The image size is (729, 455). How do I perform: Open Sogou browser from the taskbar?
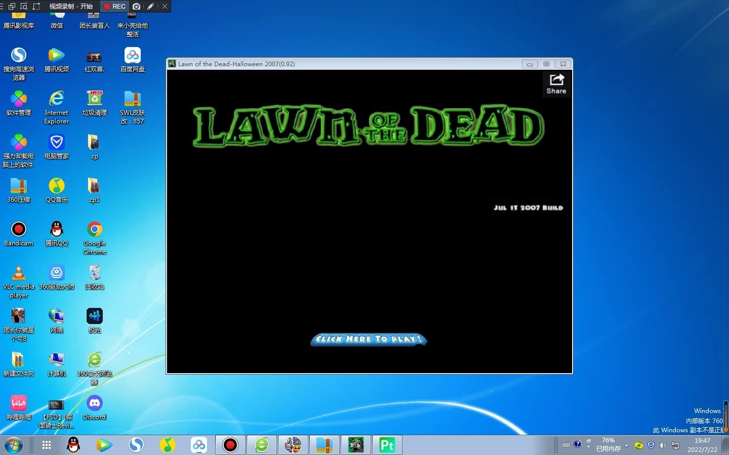pos(136,445)
